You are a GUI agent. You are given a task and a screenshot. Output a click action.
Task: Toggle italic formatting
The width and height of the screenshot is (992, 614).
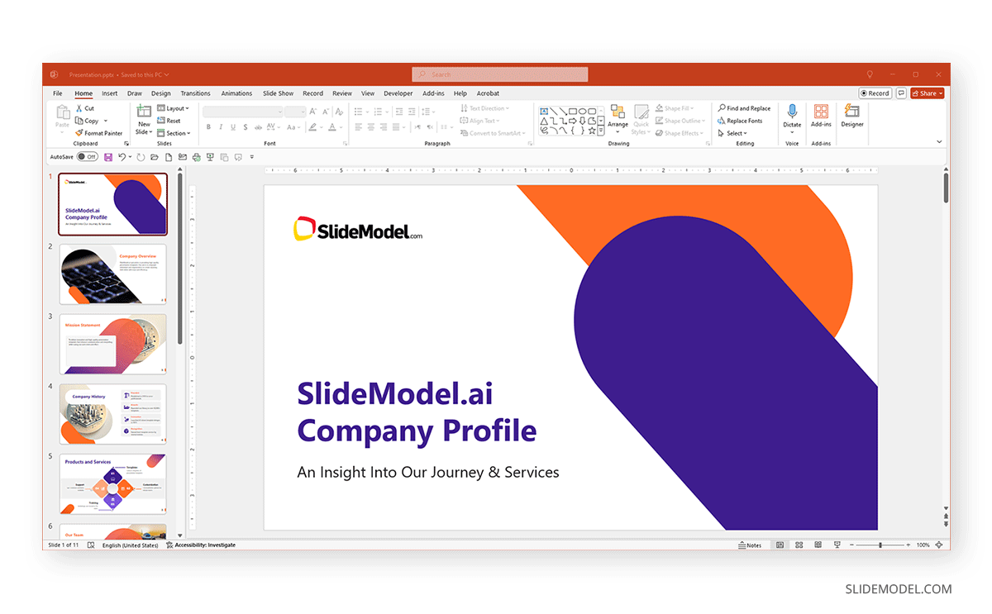(222, 126)
